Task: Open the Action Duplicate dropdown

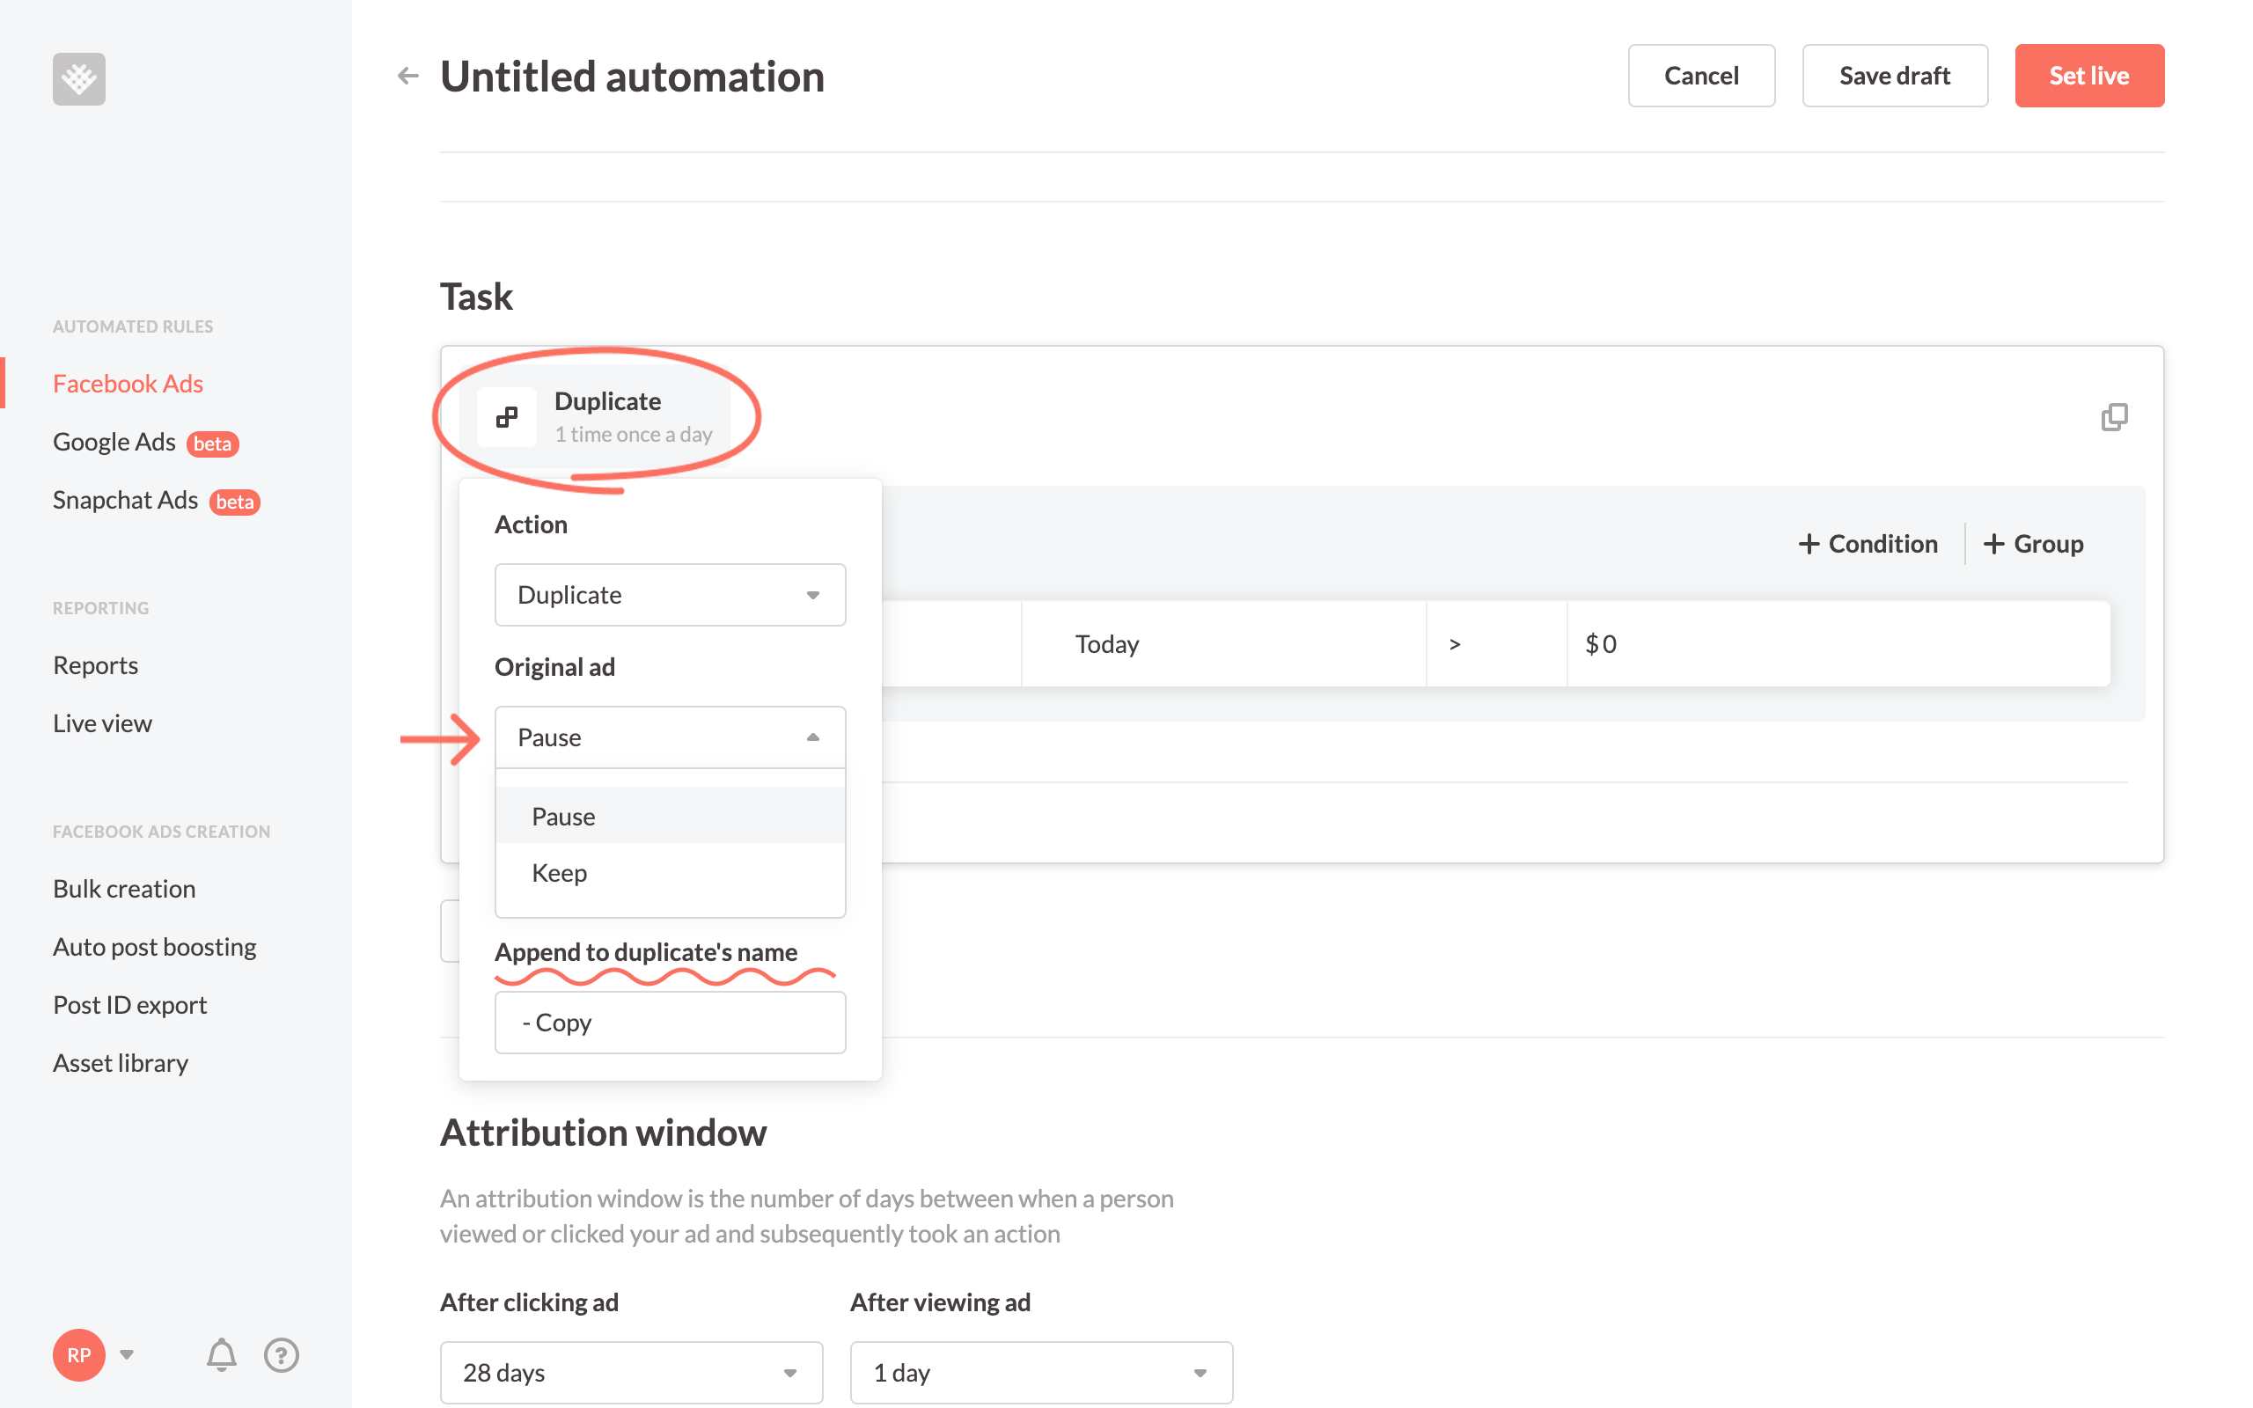Action: click(x=671, y=595)
